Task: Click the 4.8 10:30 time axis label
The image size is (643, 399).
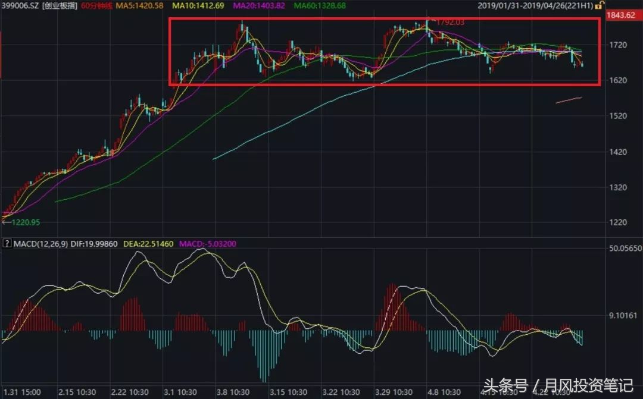Action: [x=444, y=392]
